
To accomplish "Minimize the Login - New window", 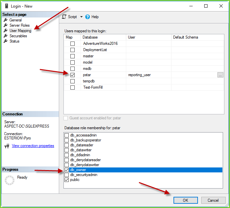I will 191,6.
